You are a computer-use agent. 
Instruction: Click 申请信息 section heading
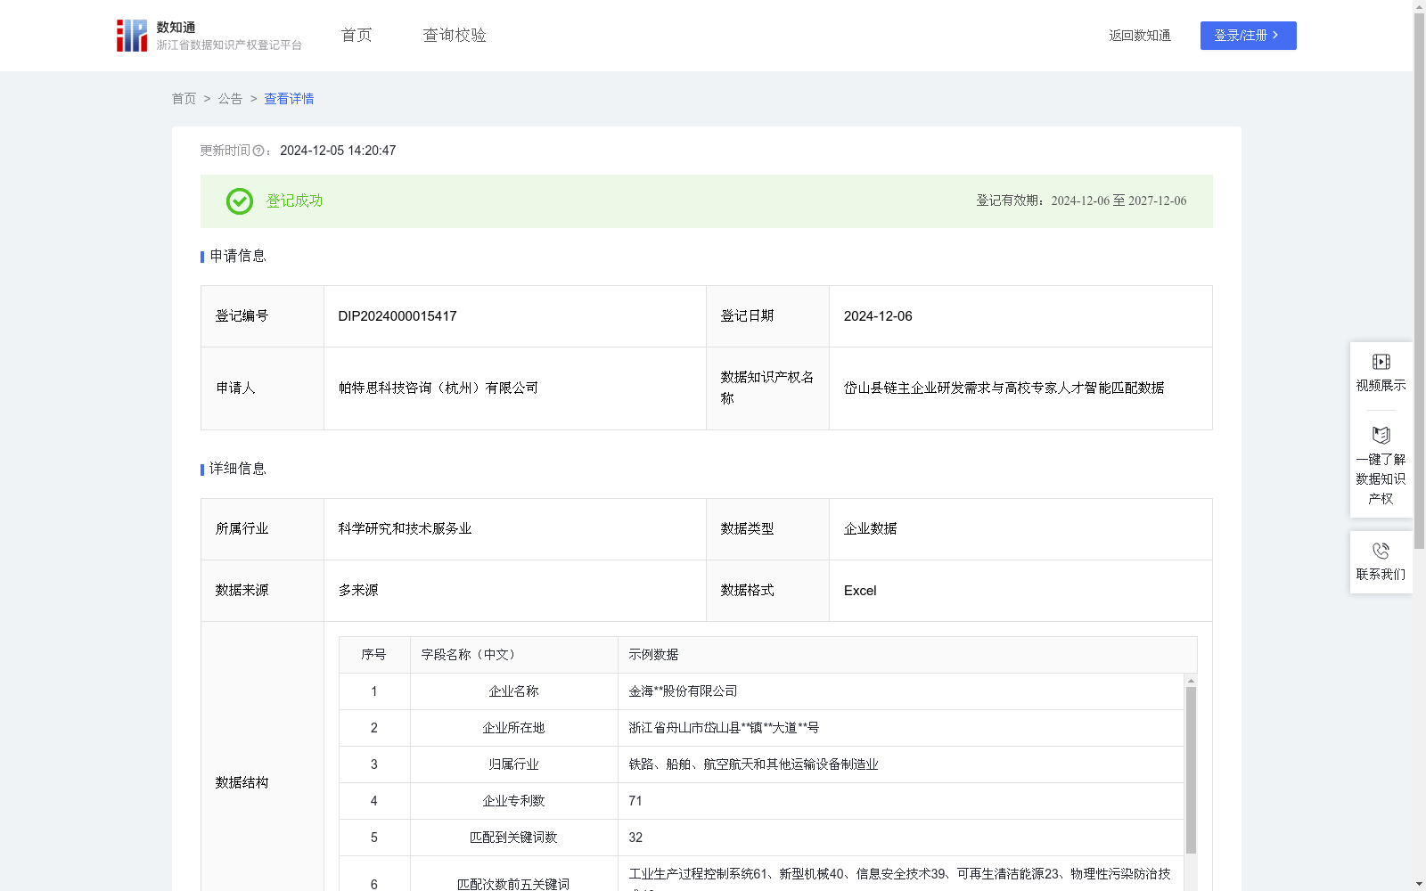point(238,256)
